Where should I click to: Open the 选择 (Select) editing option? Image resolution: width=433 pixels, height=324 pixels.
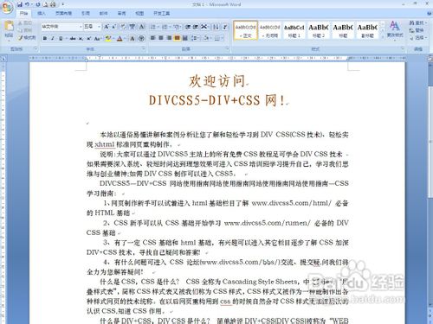pos(417,37)
